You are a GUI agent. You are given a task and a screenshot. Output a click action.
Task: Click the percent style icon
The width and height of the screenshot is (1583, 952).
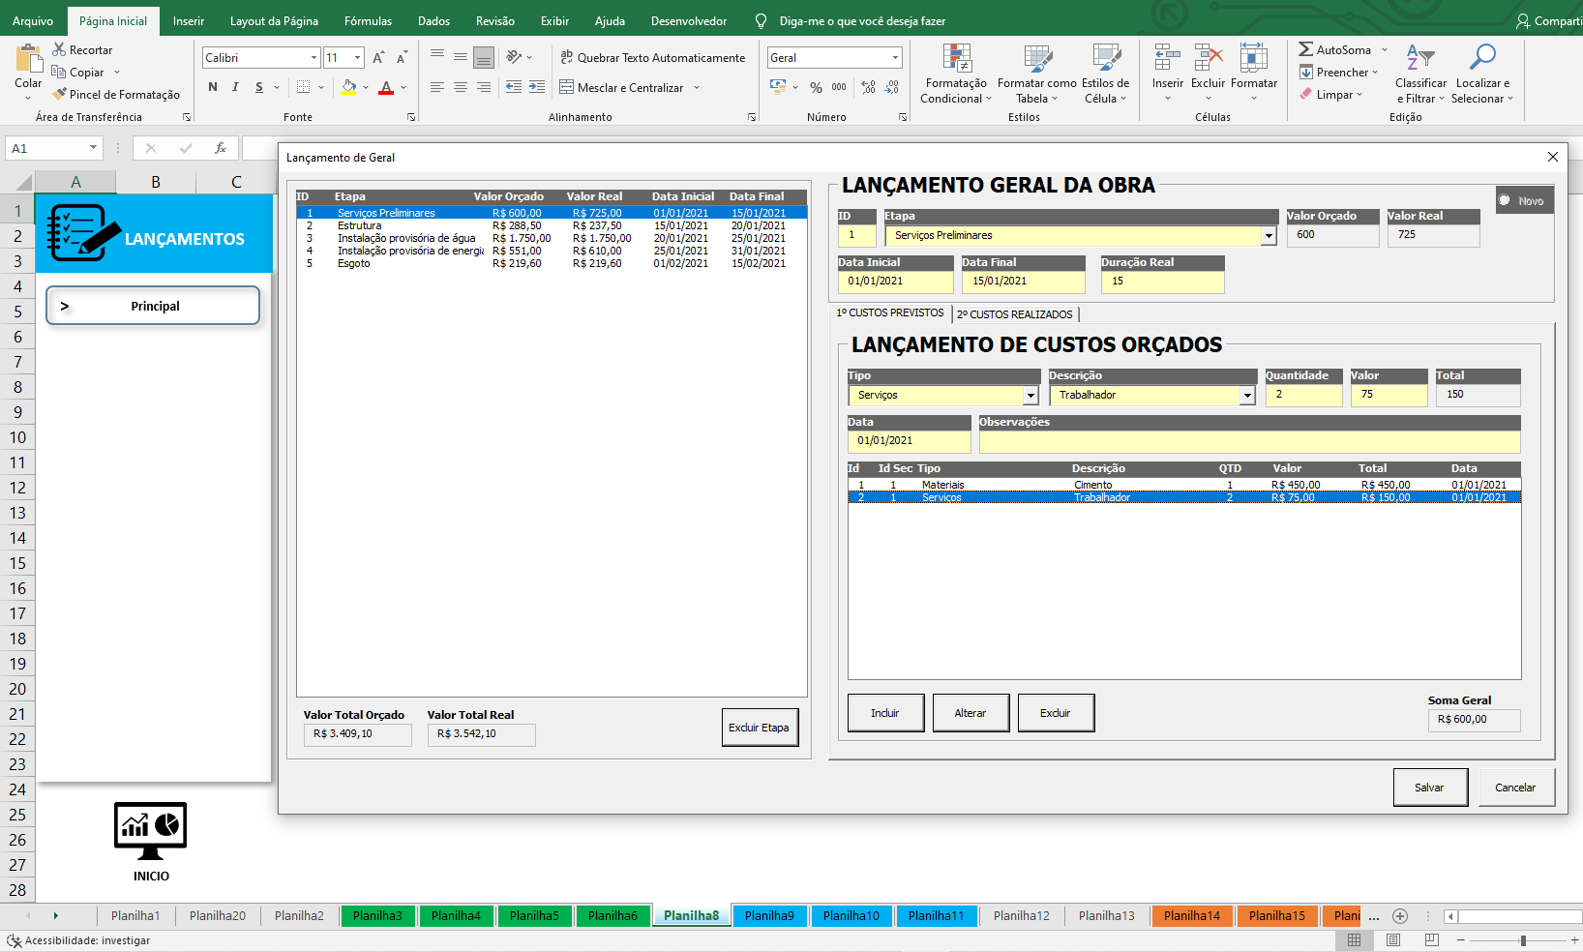(x=816, y=87)
